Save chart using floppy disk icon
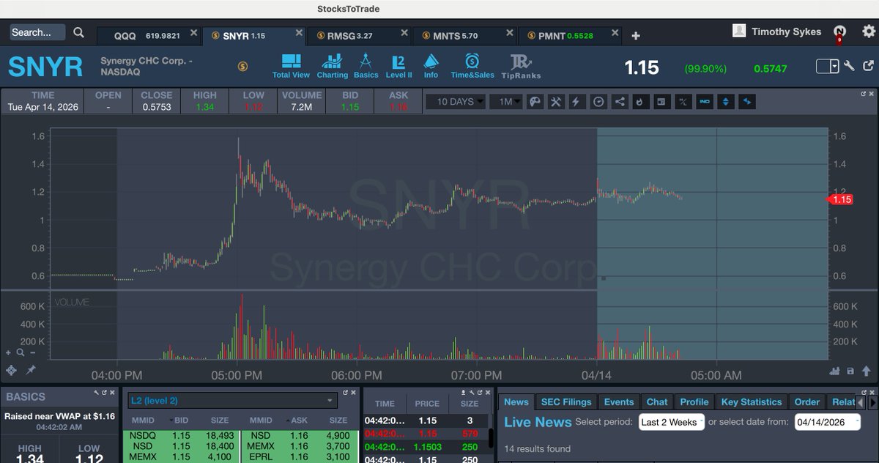 pyautogui.click(x=850, y=371)
